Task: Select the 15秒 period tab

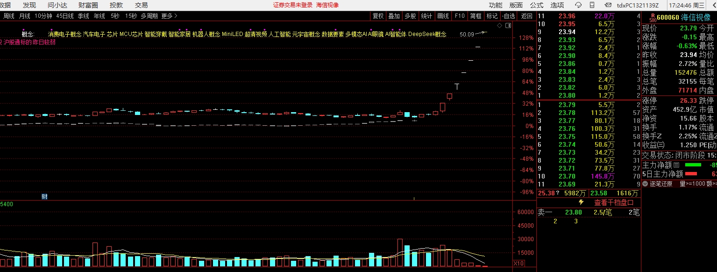Action: pos(131,16)
